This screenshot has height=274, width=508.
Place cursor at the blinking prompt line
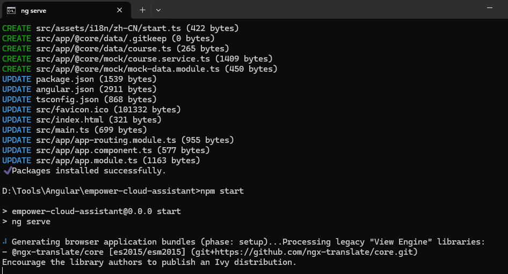click(x=3, y=271)
